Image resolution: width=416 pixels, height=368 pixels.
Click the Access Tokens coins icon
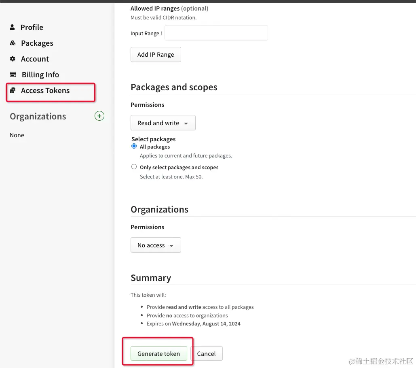click(x=13, y=90)
